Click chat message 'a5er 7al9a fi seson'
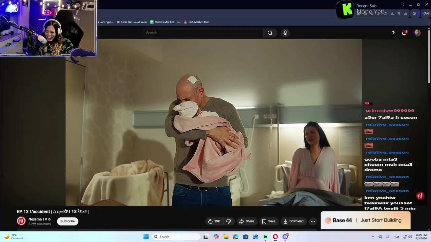Viewport: 431px width, 242px height. click(391, 117)
